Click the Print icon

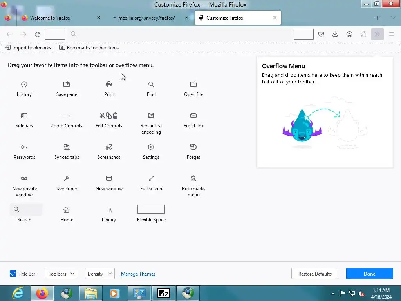pyautogui.click(x=109, y=84)
